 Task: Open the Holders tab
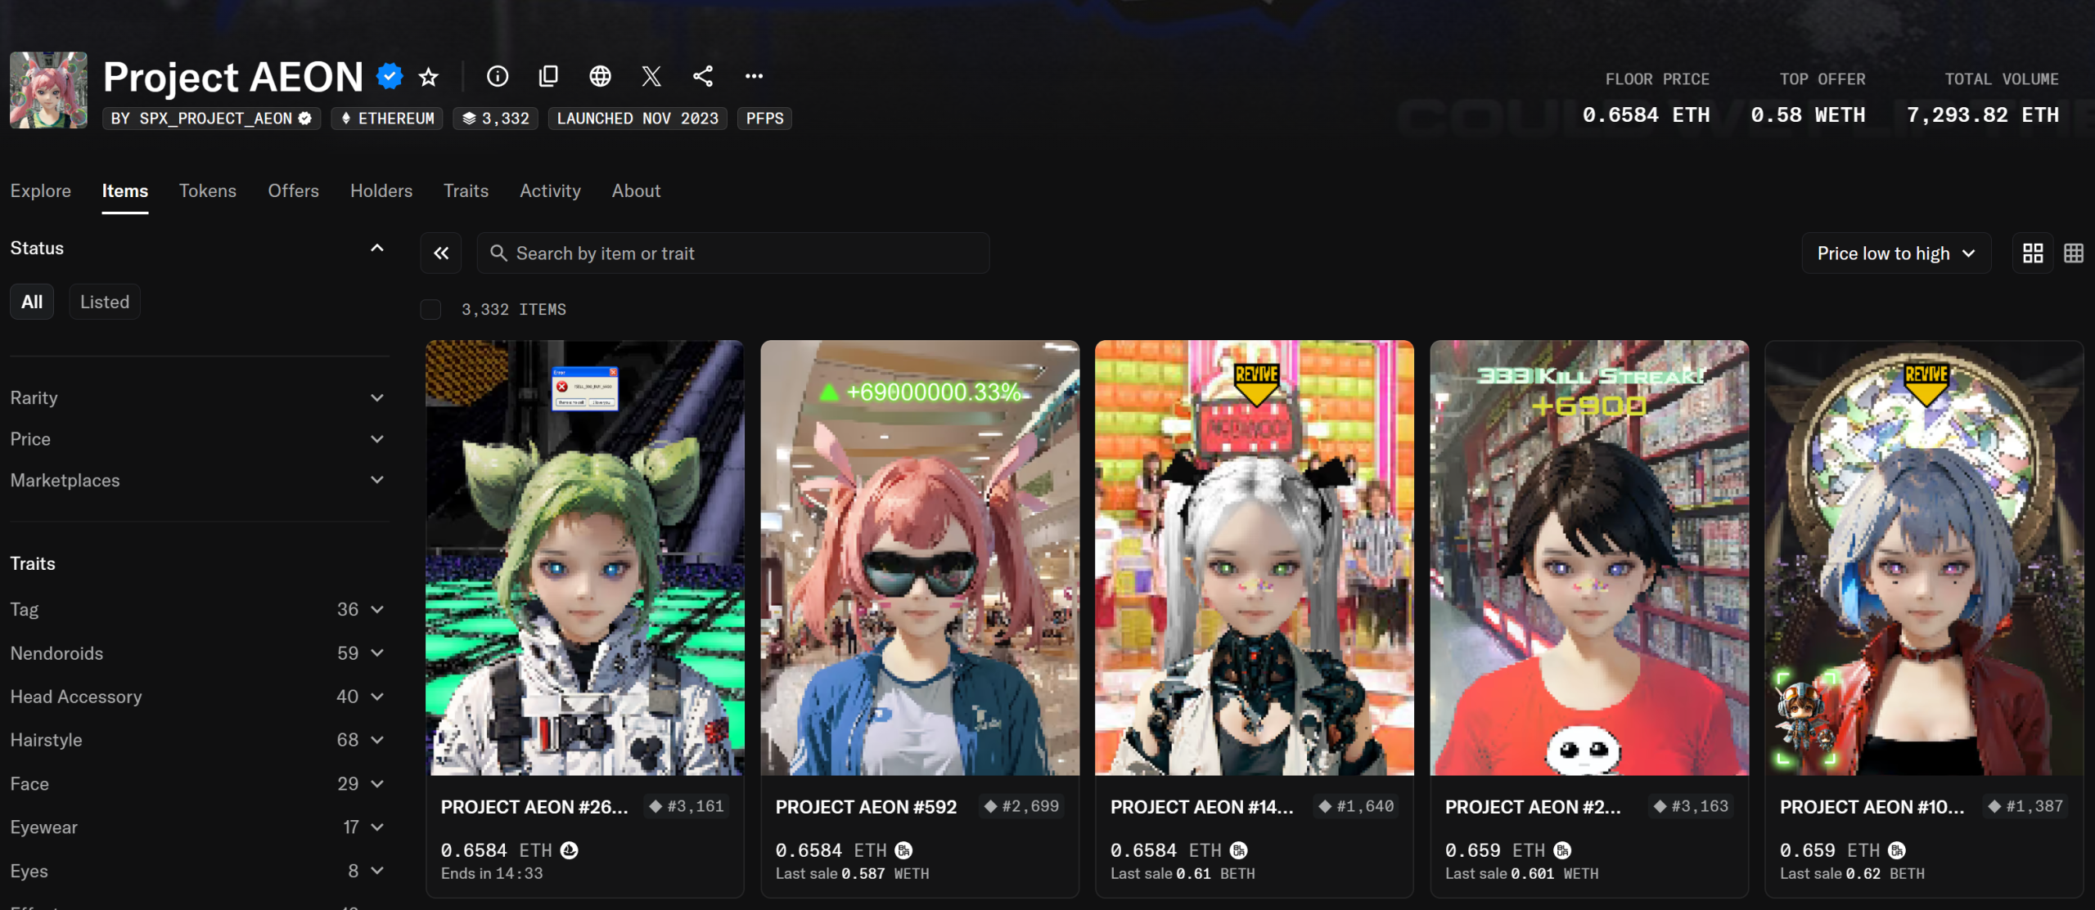coord(381,191)
